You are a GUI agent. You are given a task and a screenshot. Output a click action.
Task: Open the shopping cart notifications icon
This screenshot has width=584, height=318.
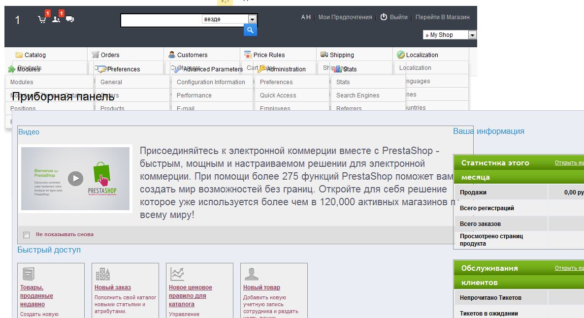[42, 19]
